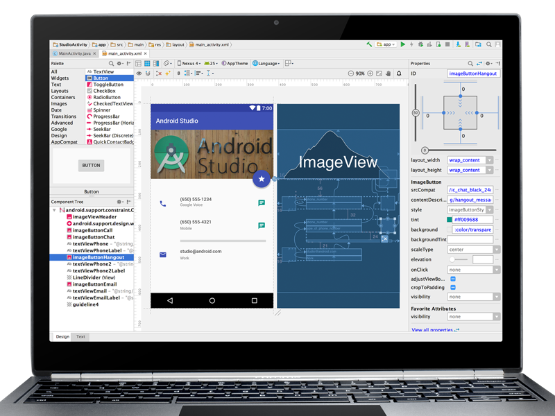The width and height of the screenshot is (555, 416).
Task: Open AVD Manager purple device icon
Action: coord(467,44)
